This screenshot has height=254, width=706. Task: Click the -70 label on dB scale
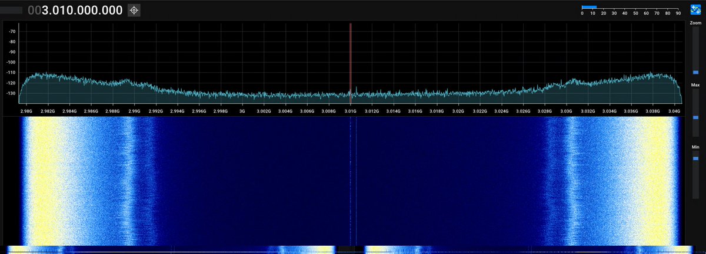[12, 32]
